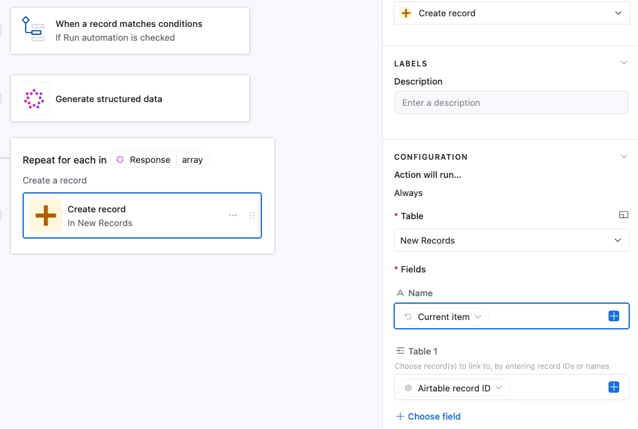Expand the Current item token dropdown
The width and height of the screenshot is (638, 429).
click(478, 317)
